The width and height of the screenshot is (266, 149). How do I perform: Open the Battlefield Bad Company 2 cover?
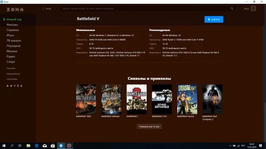[x=212, y=99]
